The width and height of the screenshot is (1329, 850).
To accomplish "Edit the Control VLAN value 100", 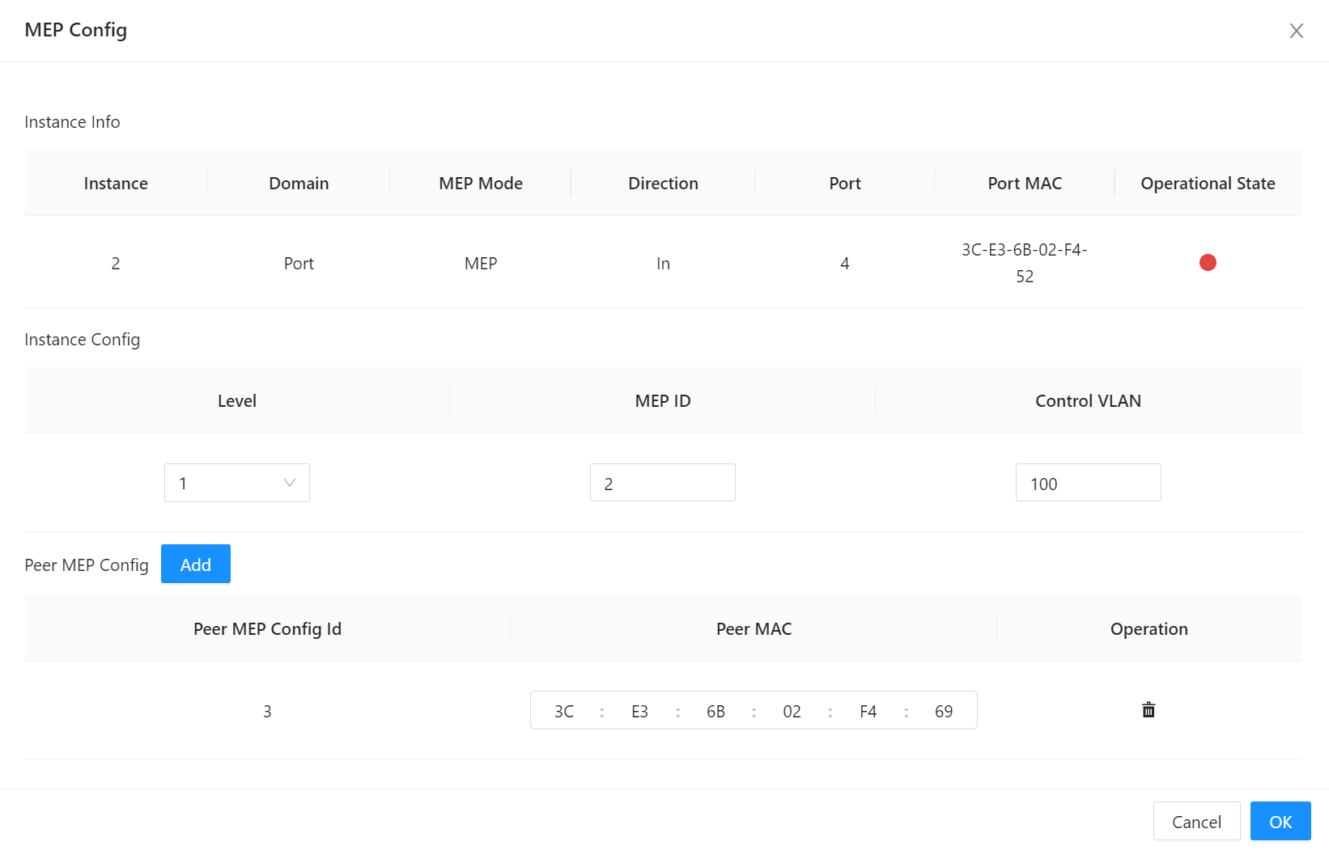I will point(1088,482).
